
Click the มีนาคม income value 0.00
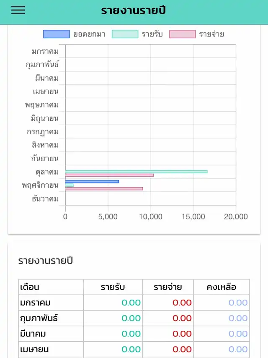click(131, 334)
